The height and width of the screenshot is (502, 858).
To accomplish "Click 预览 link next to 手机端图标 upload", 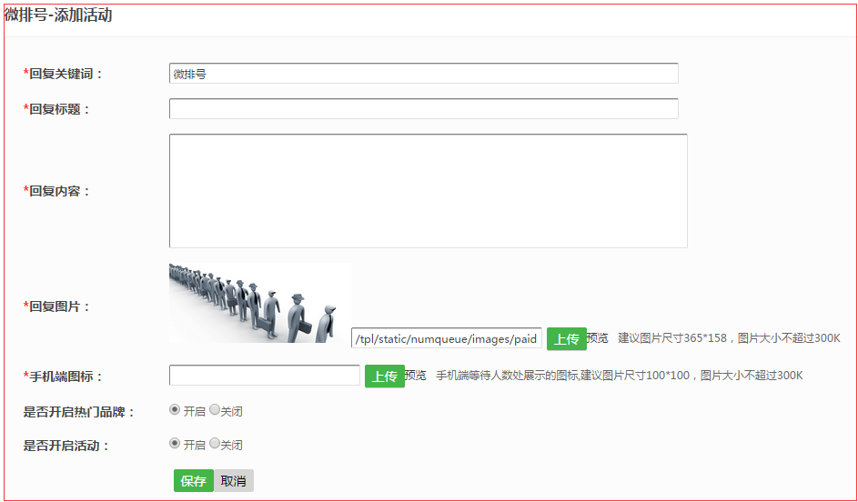I will pyautogui.click(x=415, y=375).
